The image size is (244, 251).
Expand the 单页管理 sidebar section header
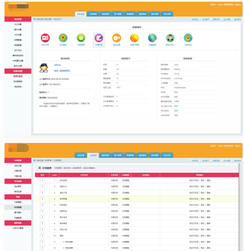[18, 181]
